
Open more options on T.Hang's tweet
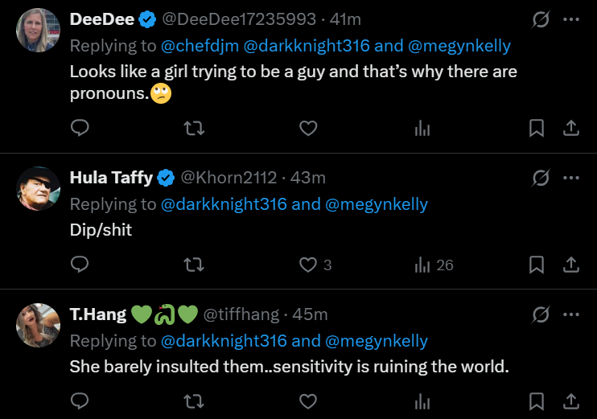570,314
